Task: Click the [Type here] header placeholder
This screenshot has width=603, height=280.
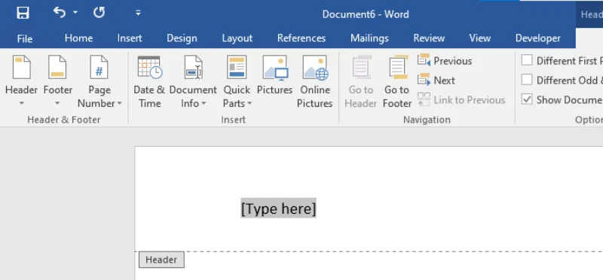Action: tap(278, 208)
